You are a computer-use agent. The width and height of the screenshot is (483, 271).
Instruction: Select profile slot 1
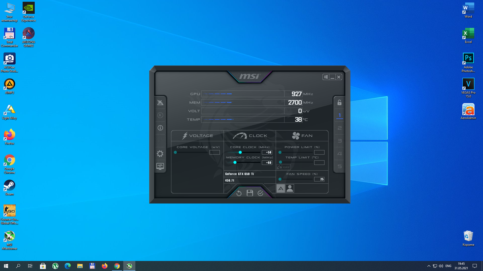click(x=339, y=116)
